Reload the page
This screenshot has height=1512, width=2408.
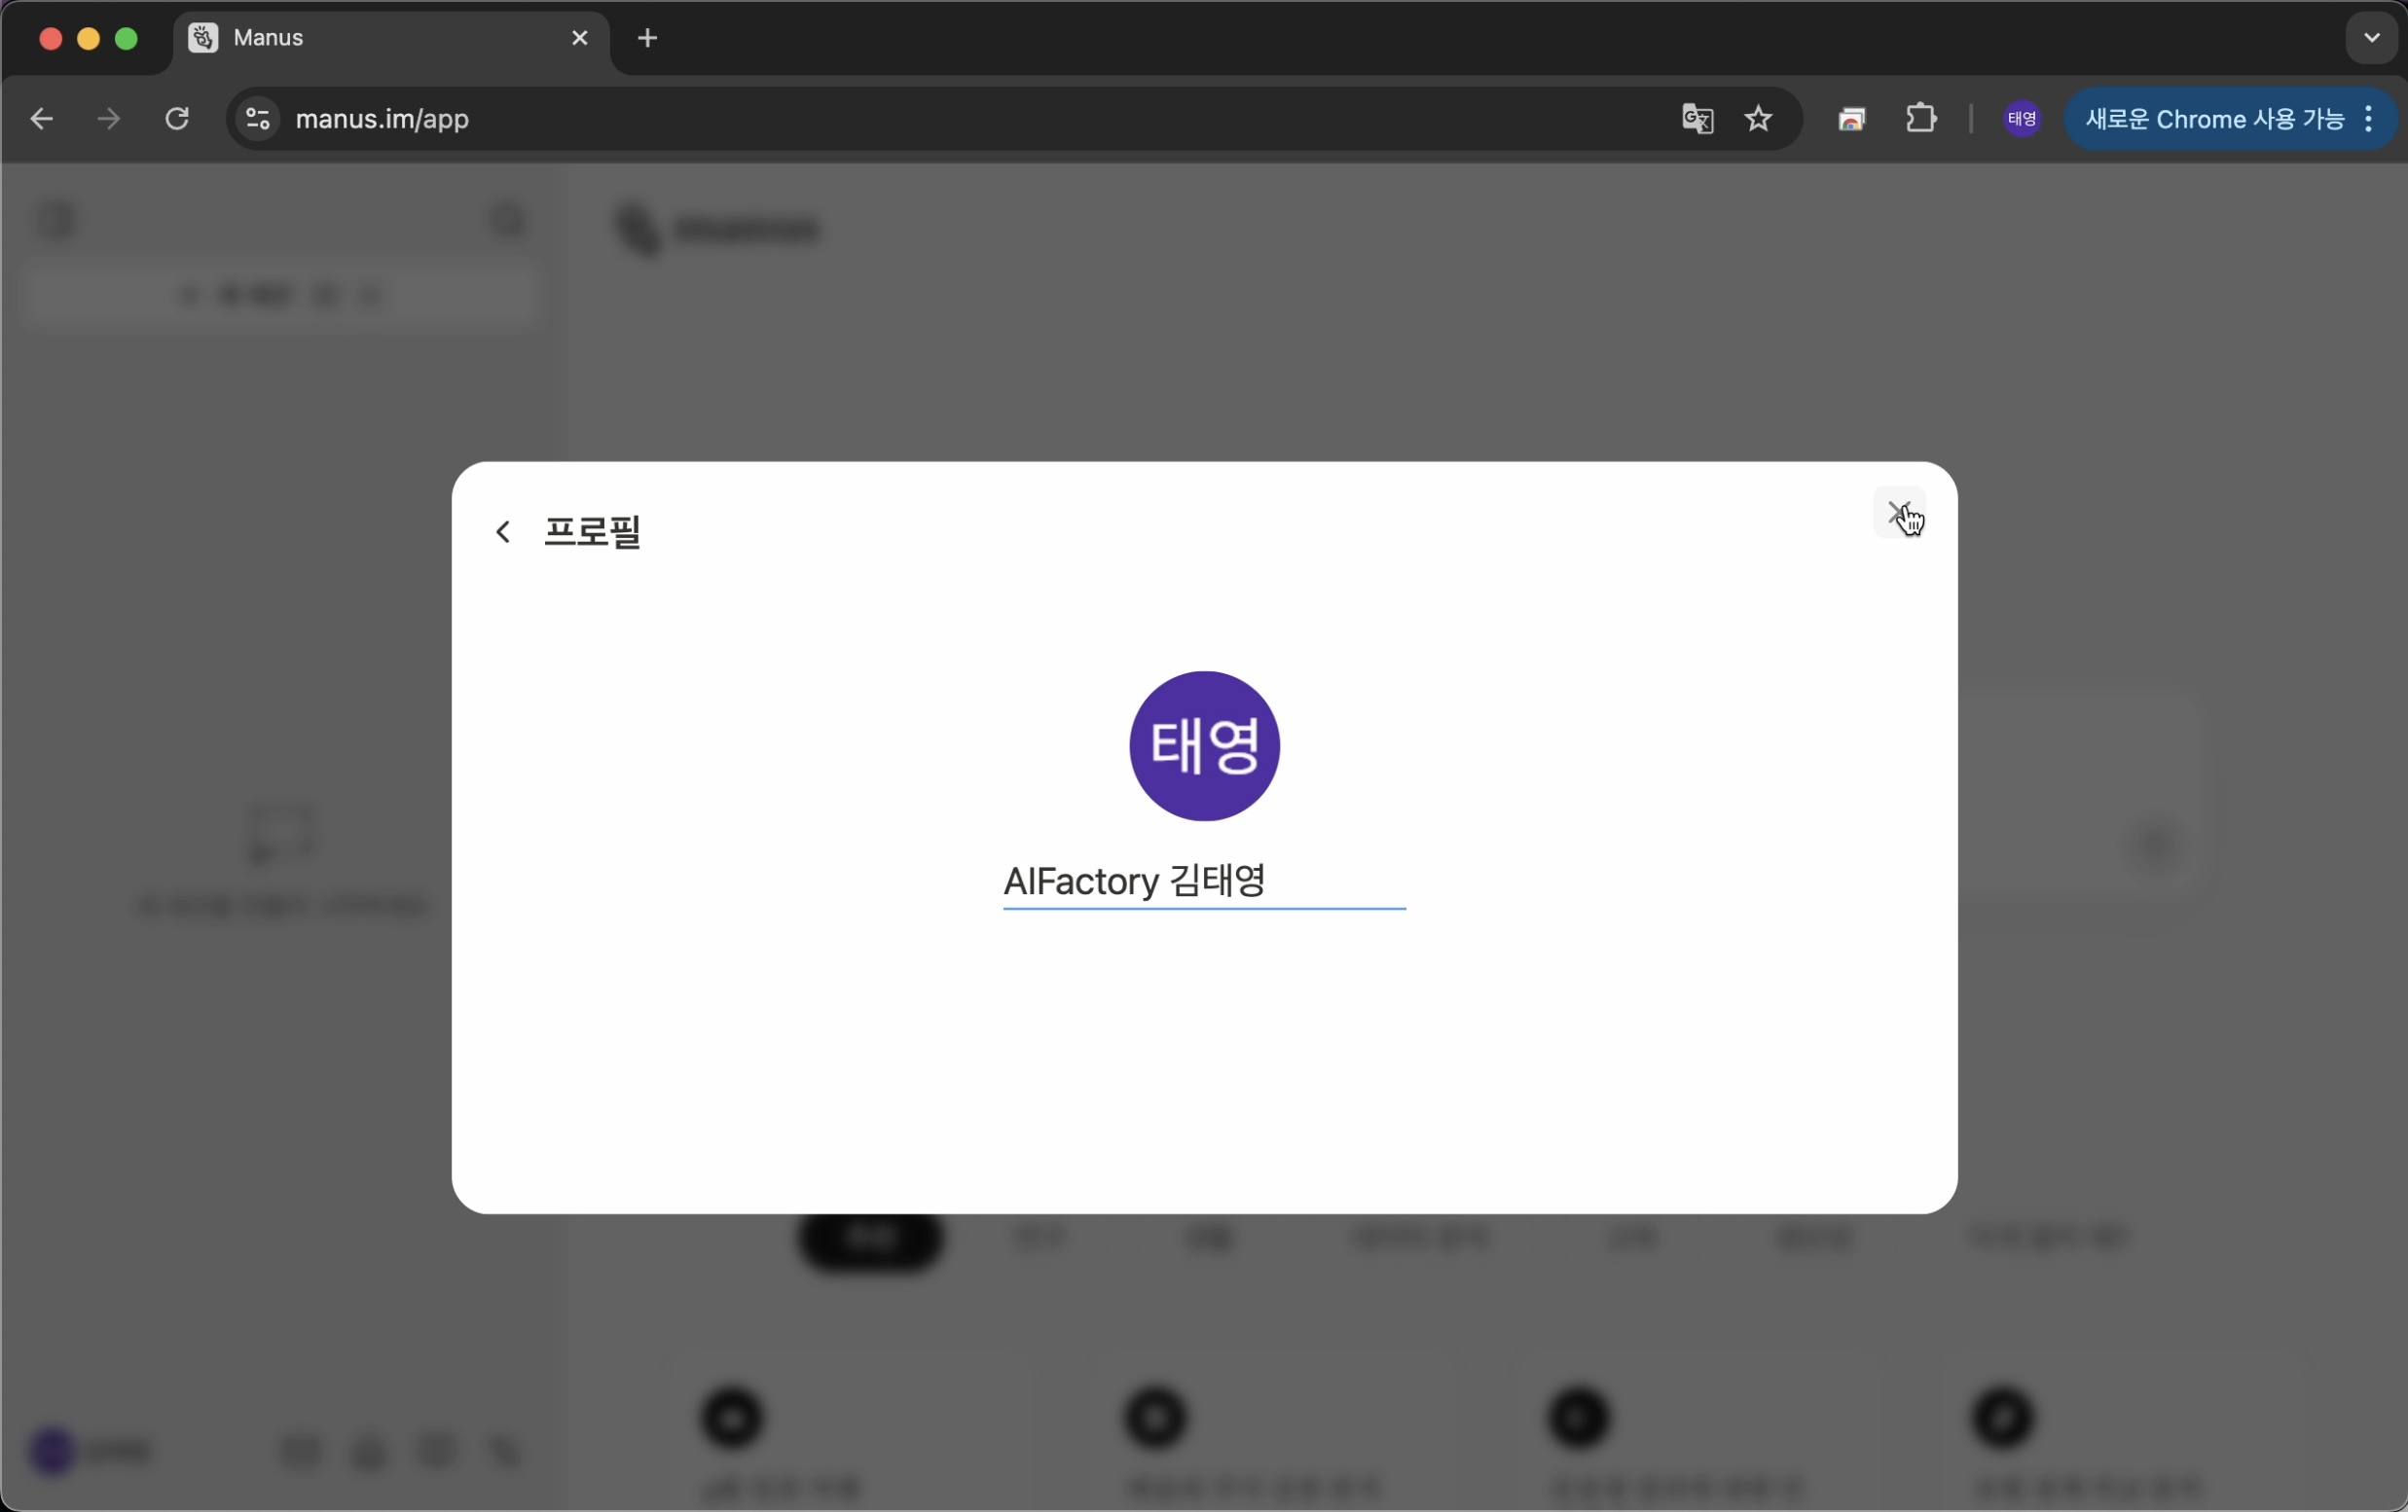177,119
